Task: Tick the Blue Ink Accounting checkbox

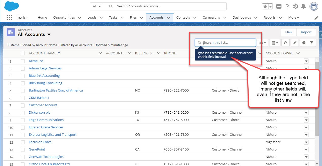Action: pos(23,76)
